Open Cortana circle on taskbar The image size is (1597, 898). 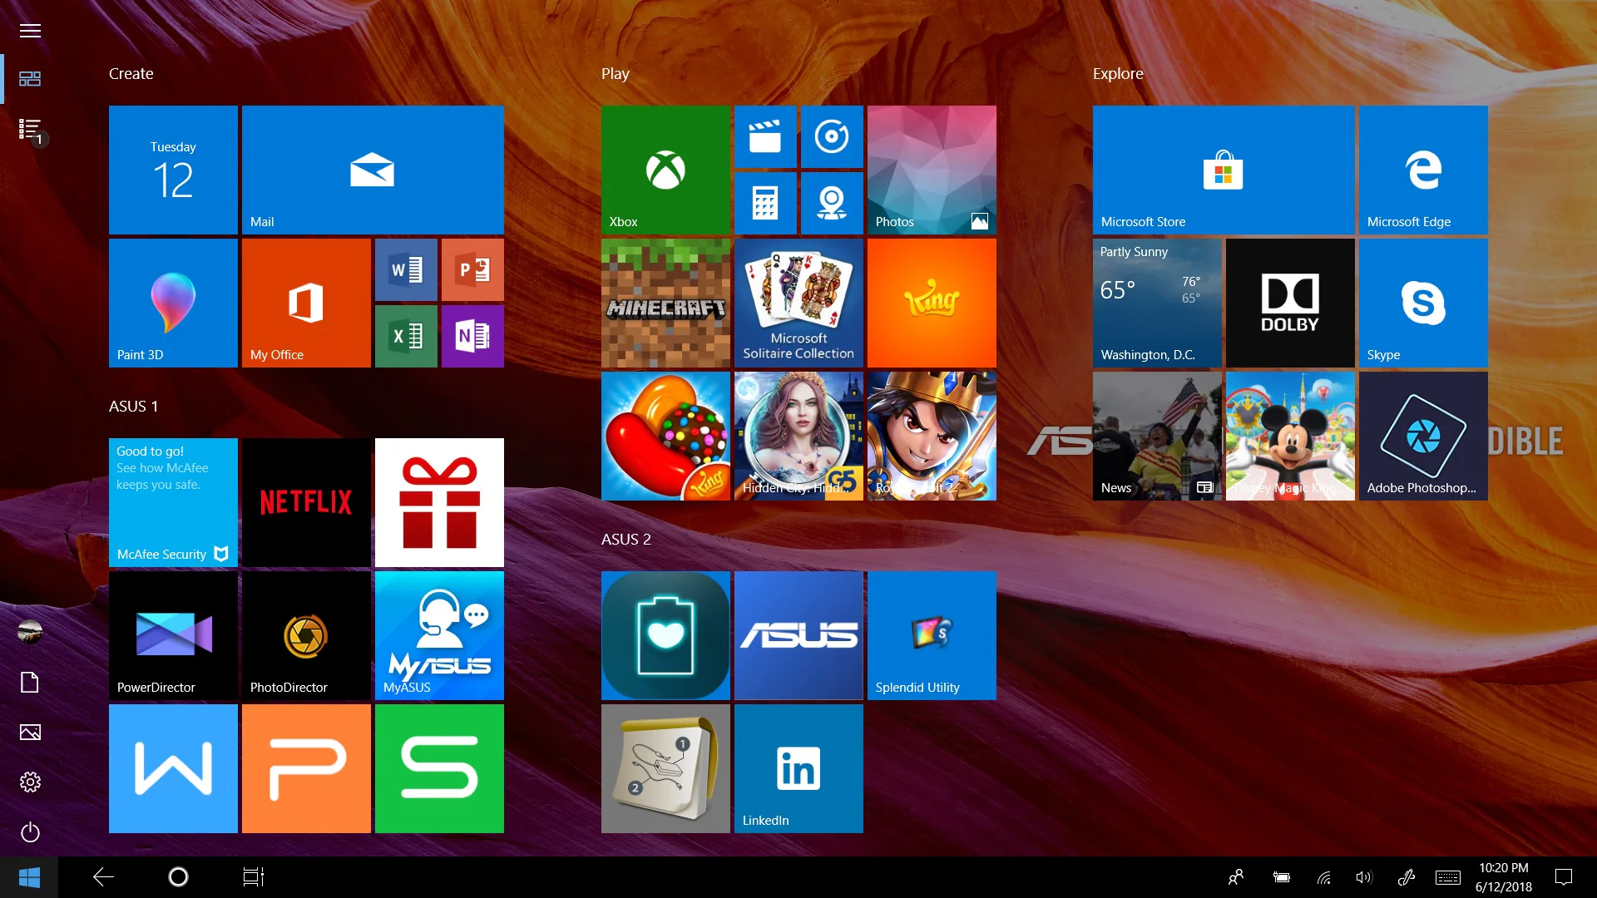click(178, 877)
